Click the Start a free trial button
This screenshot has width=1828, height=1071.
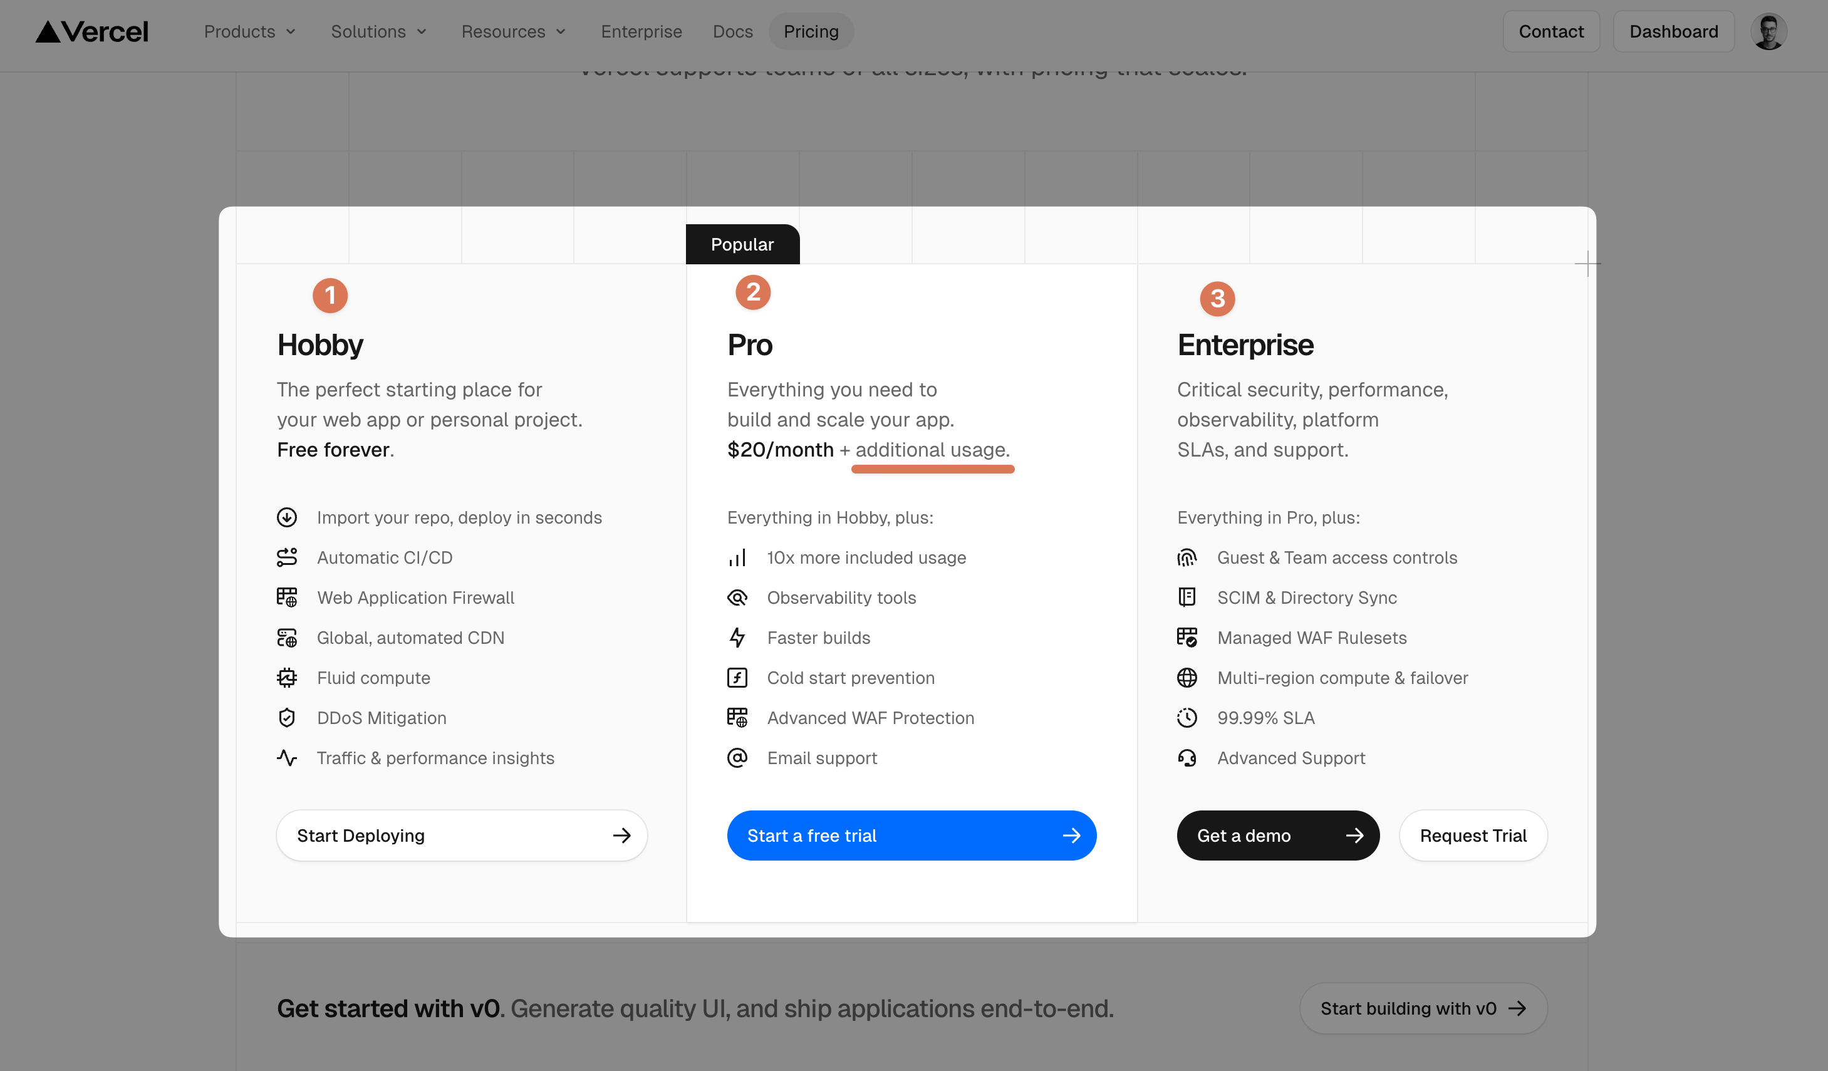(x=911, y=836)
